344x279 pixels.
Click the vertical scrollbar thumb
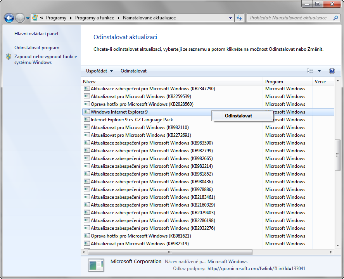point(338,155)
